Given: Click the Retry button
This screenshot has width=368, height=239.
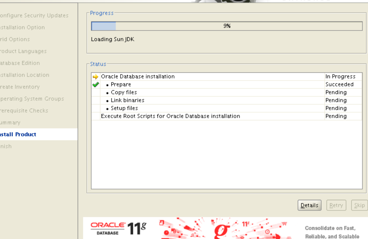Looking at the screenshot, I should pos(336,205).
